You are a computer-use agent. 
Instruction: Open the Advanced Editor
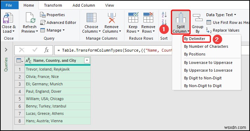(58, 22)
